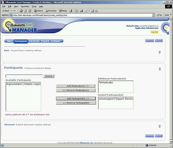Open dropdown arrow next to Word edit icon

click(x=89, y=11)
